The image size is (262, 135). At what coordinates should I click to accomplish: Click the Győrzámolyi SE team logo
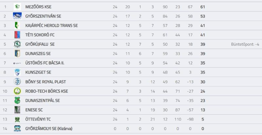click(x=17, y=128)
